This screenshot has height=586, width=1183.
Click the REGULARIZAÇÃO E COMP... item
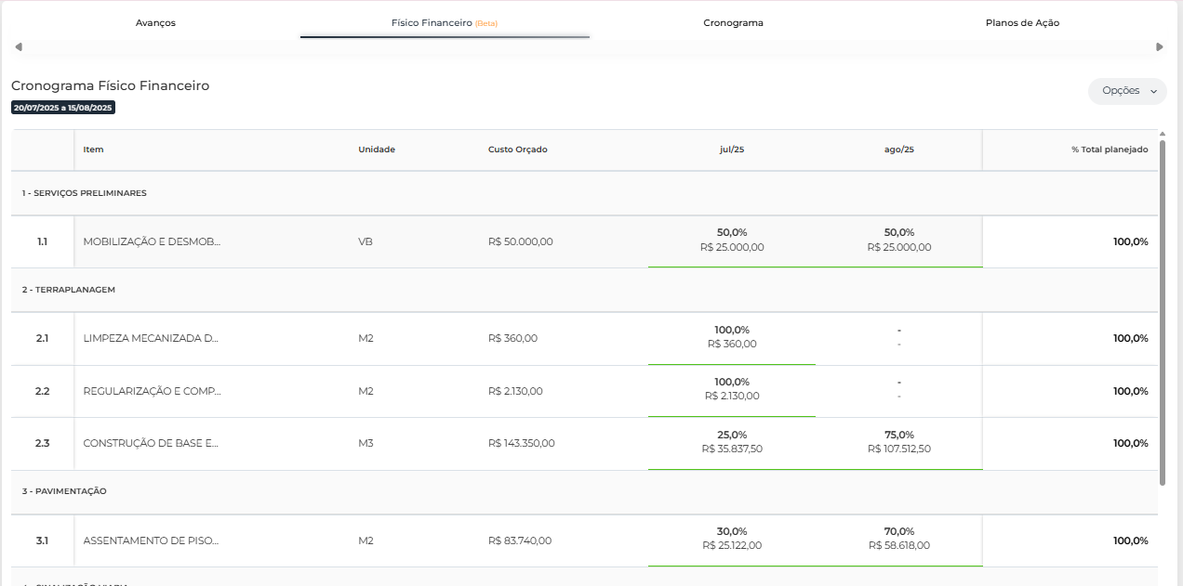click(x=152, y=392)
